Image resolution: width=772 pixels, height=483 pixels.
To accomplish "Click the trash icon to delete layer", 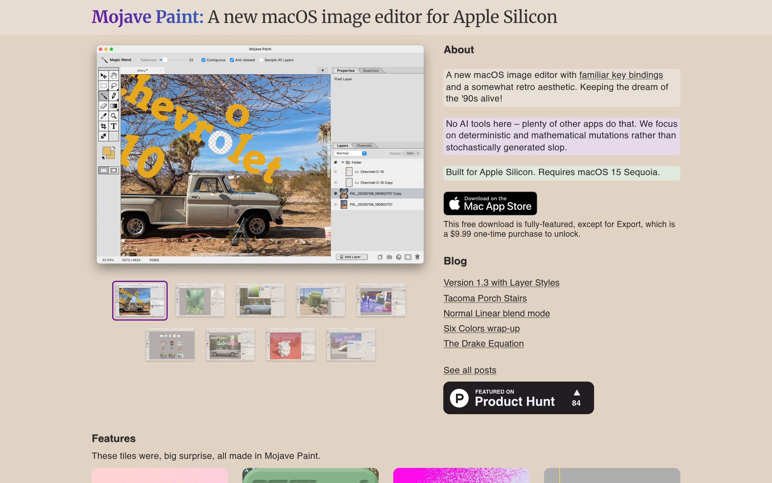I will point(417,257).
